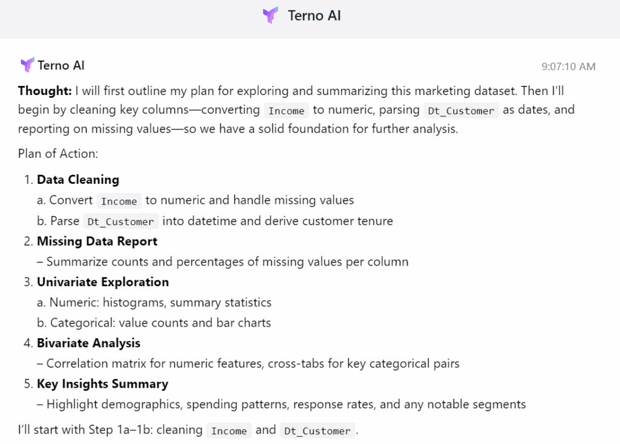Screen dimensions: 620x444
Task: Click the 9:07:10 AM message timestamp
Action: [x=568, y=66]
